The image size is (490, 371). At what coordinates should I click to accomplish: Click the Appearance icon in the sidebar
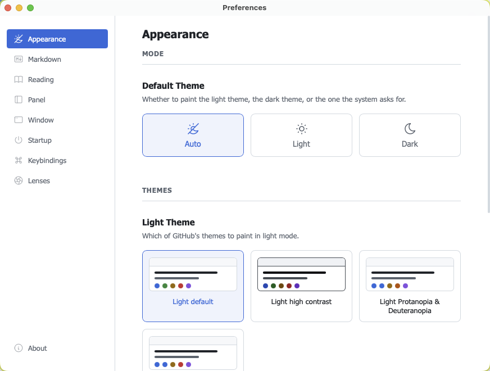point(19,39)
